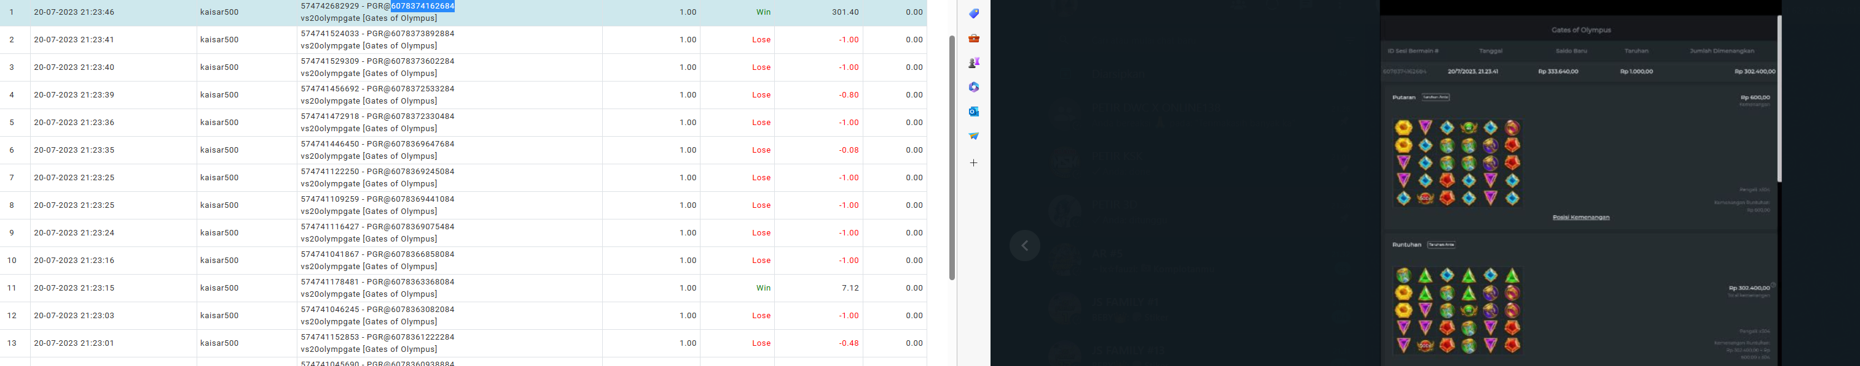Open the paper plane Drop sidebar icon
Image resolution: width=1860 pixels, height=366 pixels.
[x=974, y=136]
